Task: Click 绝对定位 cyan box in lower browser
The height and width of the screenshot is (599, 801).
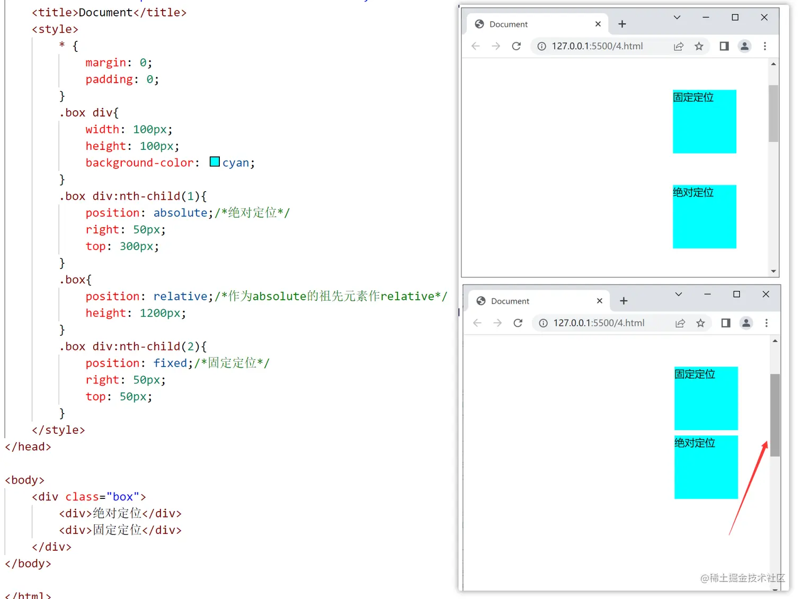Action: (x=706, y=467)
